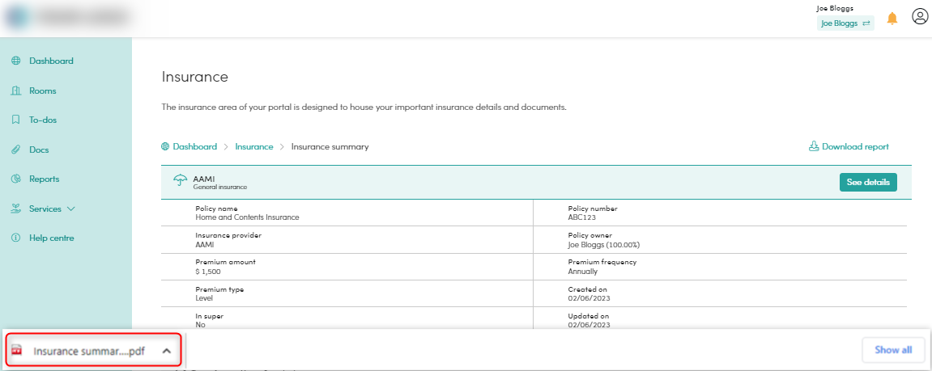932x371 pixels.
Task: Click the info icon beside Help centre
Action: pyautogui.click(x=16, y=238)
